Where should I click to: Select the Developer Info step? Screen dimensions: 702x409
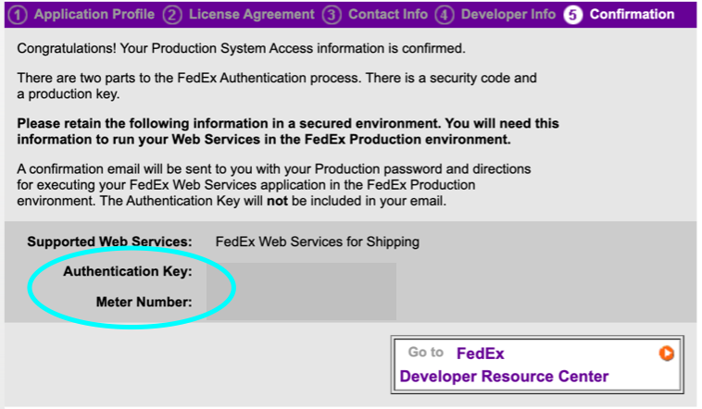(508, 15)
